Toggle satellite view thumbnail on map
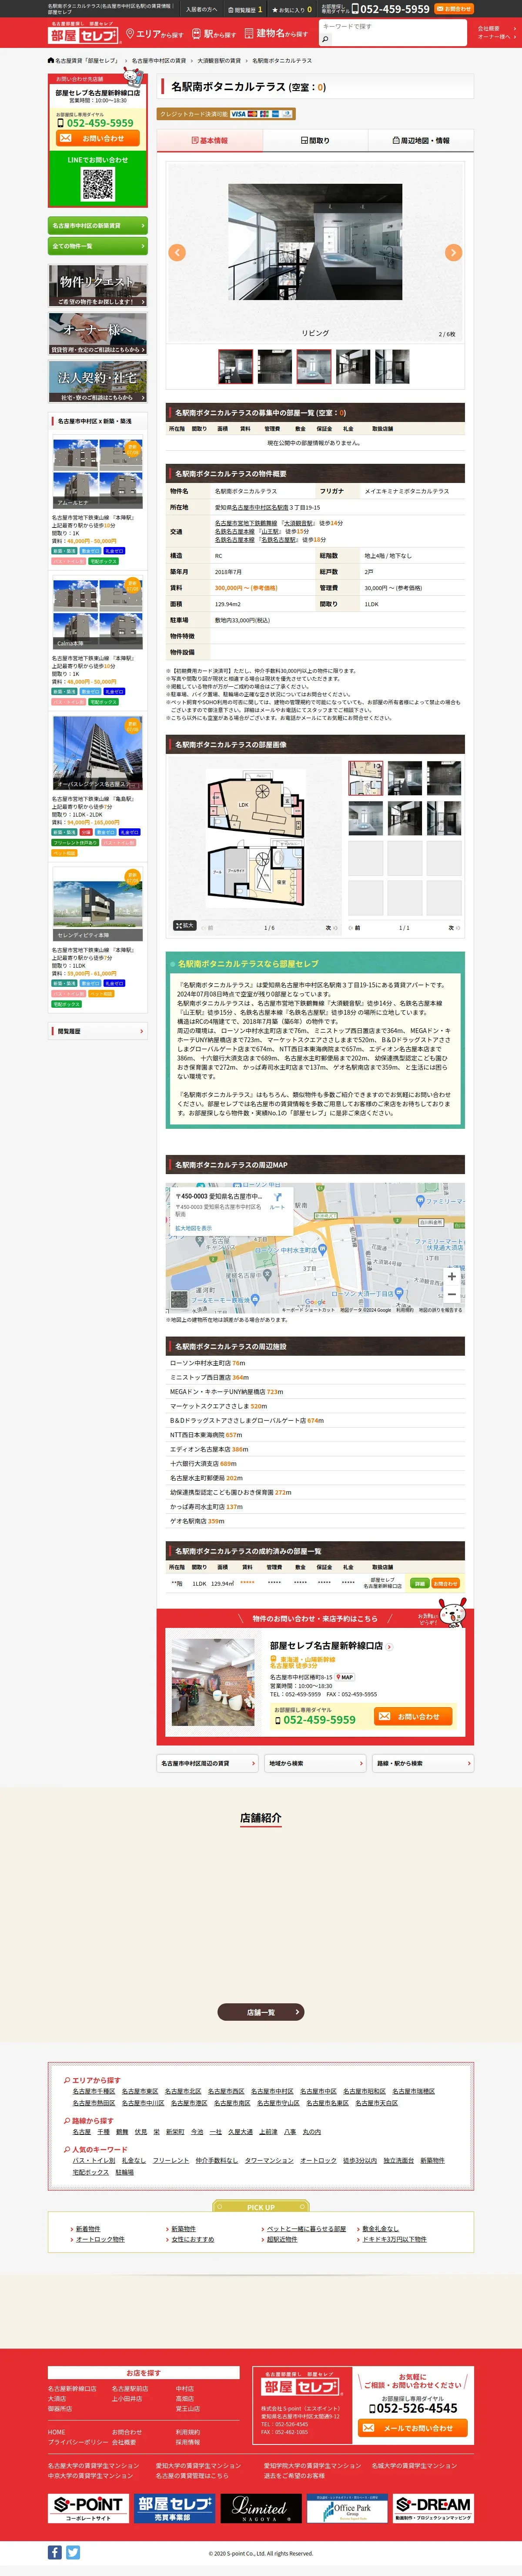The image size is (522, 2576). click(180, 1299)
